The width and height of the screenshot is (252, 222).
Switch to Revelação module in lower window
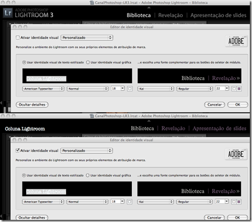[x=173, y=128]
